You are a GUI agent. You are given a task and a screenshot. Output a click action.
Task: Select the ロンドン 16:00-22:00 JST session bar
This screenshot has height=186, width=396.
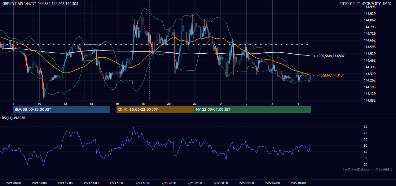click(x=155, y=109)
